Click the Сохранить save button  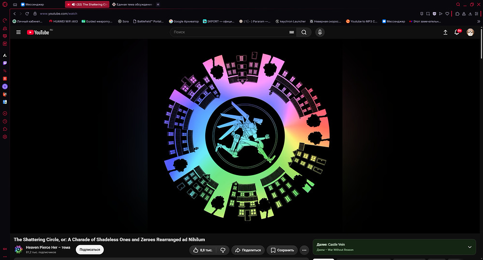(282, 250)
